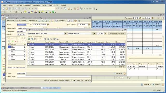This screenshot has height=93, width=166.
Task: Click green pencil edit icon in order window
Action: (x=13, y=41)
